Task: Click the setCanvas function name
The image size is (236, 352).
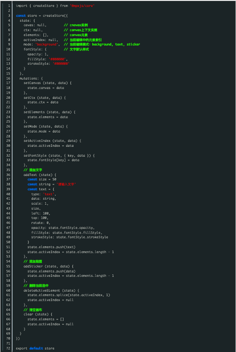Action: tap(32, 83)
